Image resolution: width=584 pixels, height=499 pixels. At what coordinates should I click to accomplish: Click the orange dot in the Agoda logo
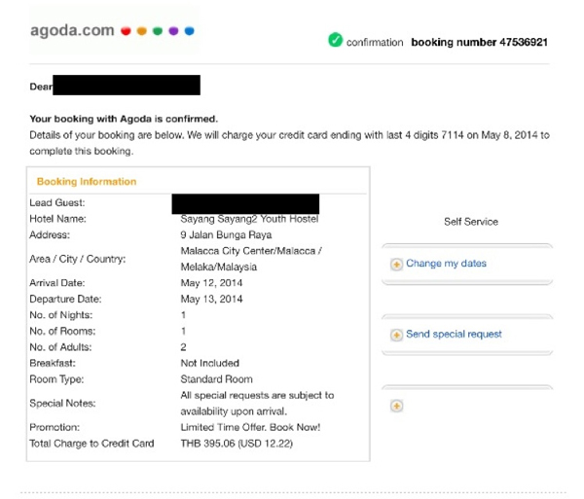(x=142, y=31)
